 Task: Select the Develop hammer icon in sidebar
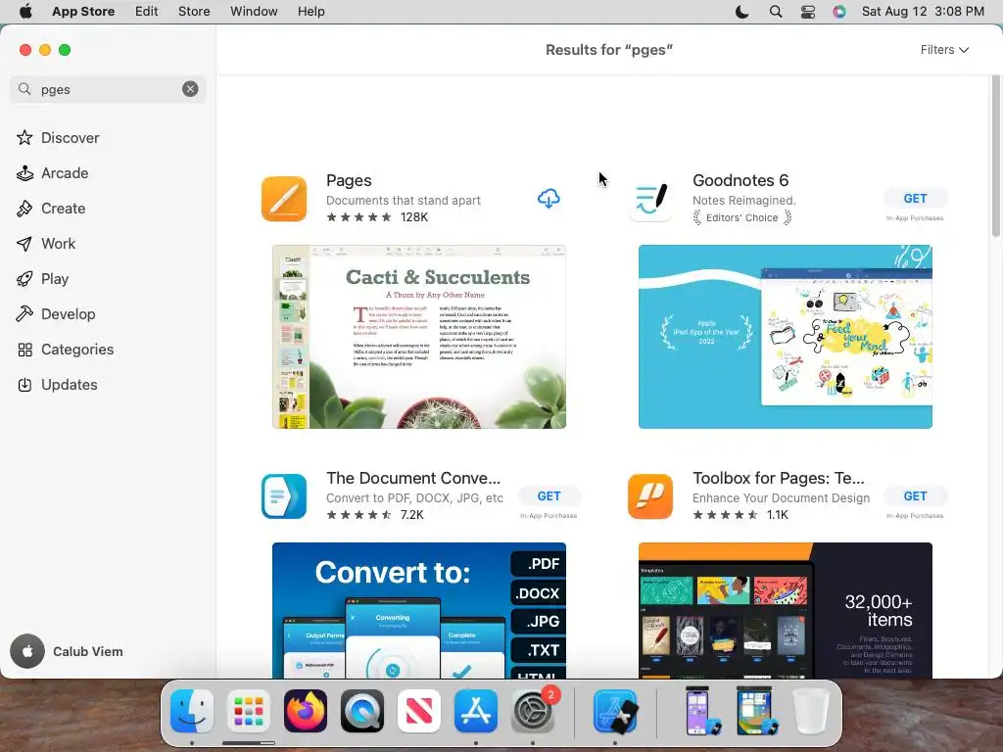(x=24, y=313)
